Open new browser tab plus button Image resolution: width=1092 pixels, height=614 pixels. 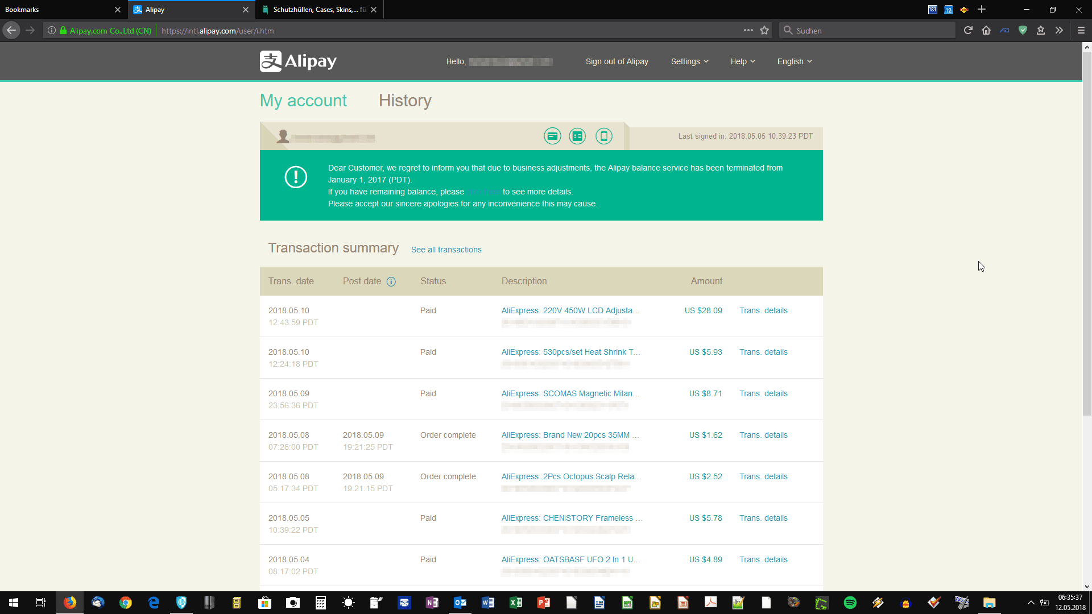[982, 10]
